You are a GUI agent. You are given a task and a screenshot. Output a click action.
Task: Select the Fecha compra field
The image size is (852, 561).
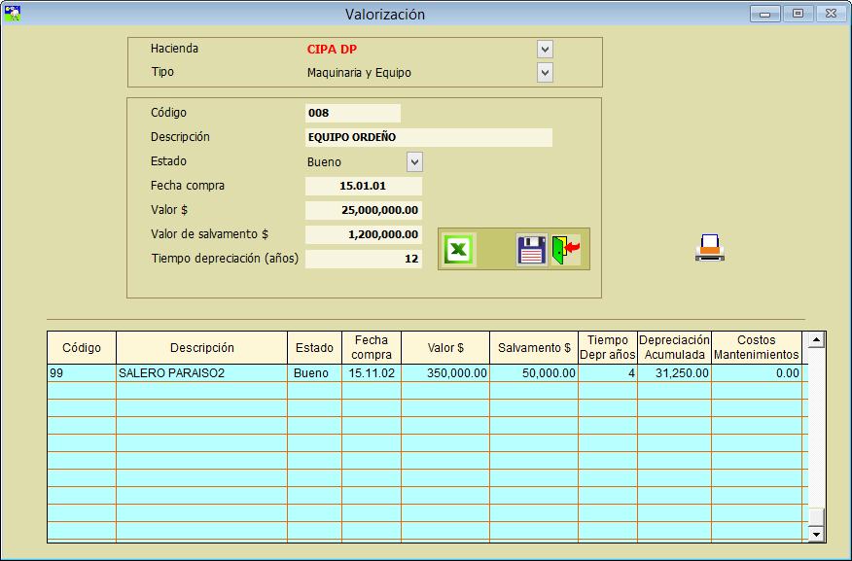pyautogui.click(x=363, y=186)
